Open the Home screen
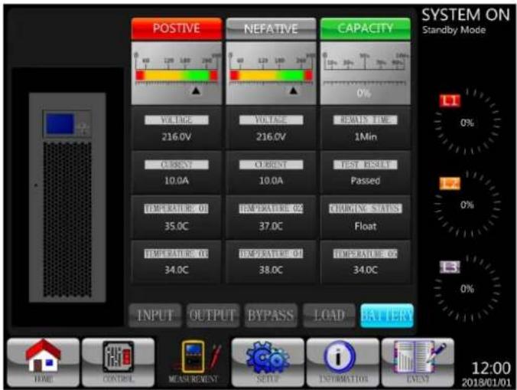The width and height of the screenshot is (517, 390). point(43,362)
